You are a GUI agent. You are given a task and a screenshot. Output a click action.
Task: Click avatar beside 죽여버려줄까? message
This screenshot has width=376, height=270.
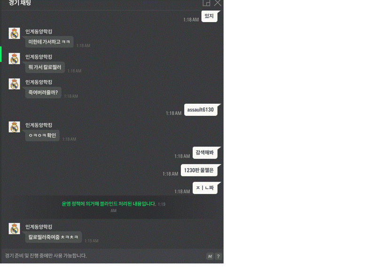point(15,84)
